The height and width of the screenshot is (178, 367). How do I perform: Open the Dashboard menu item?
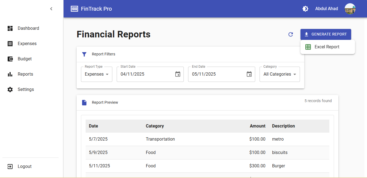click(32, 28)
